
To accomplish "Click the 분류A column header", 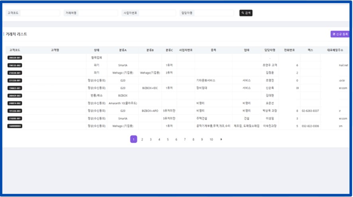I will tap(123, 50).
